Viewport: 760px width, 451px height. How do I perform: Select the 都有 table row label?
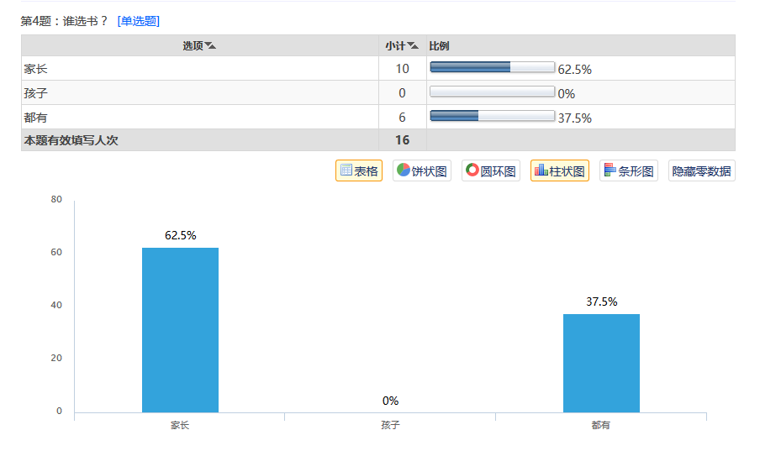(35, 118)
